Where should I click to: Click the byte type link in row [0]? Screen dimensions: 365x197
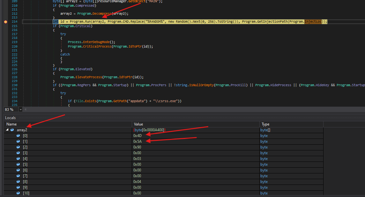coord(264,136)
